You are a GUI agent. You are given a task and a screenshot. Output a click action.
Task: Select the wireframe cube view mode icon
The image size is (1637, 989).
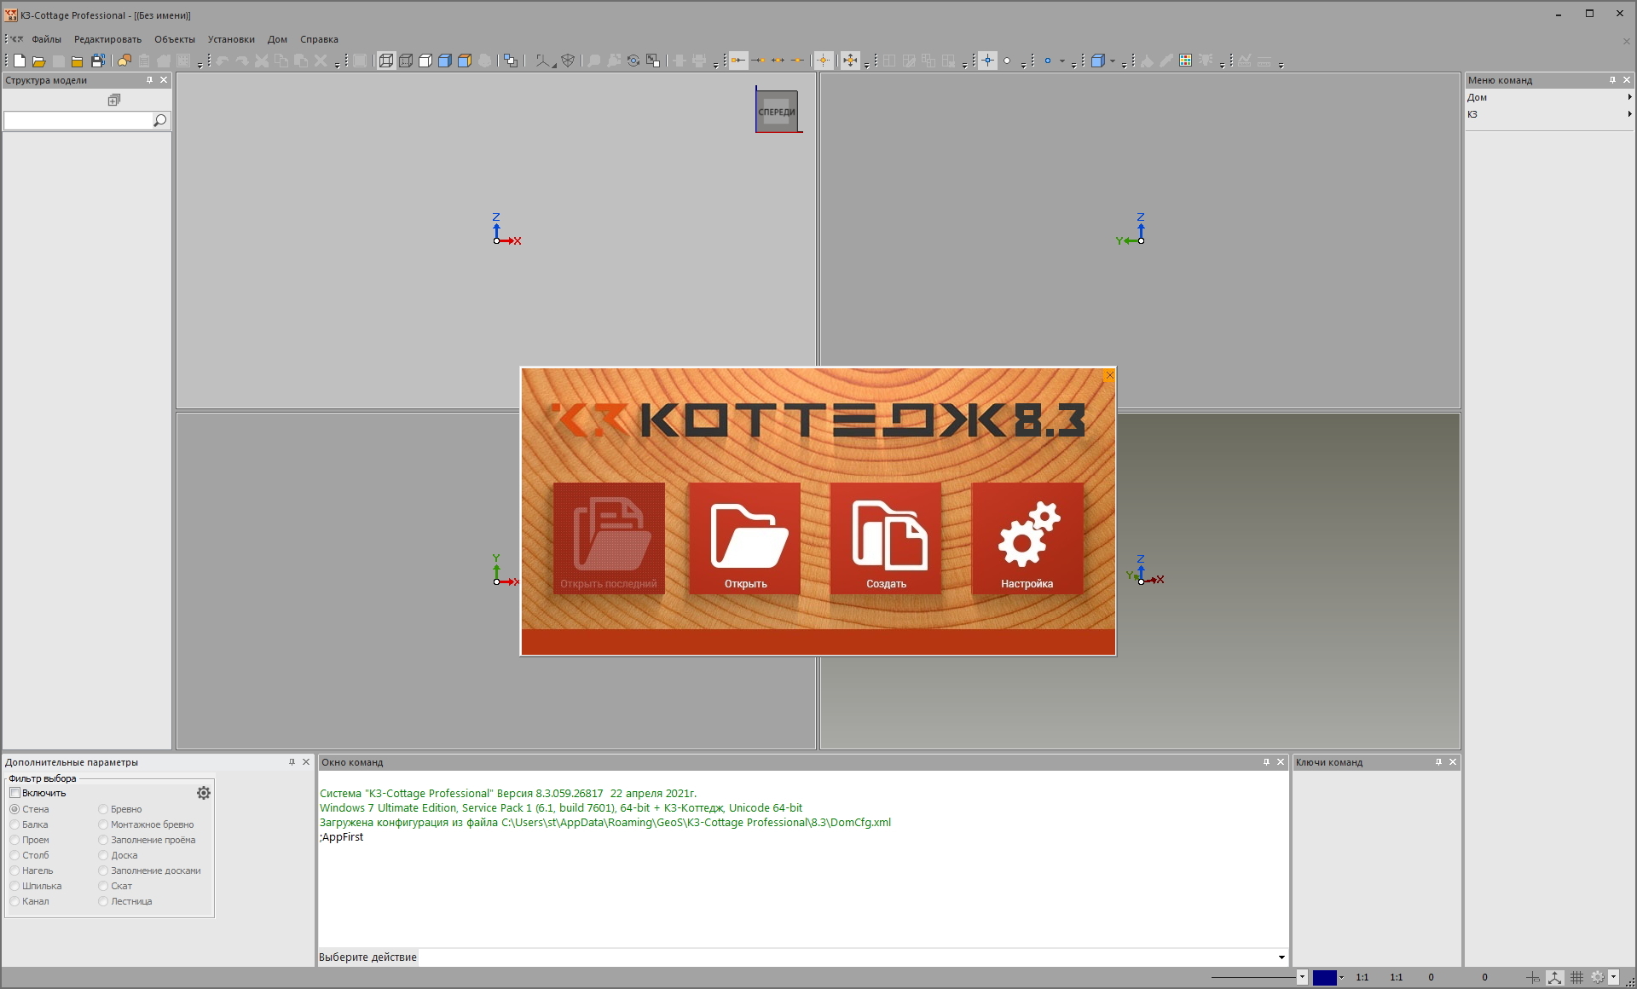386,61
